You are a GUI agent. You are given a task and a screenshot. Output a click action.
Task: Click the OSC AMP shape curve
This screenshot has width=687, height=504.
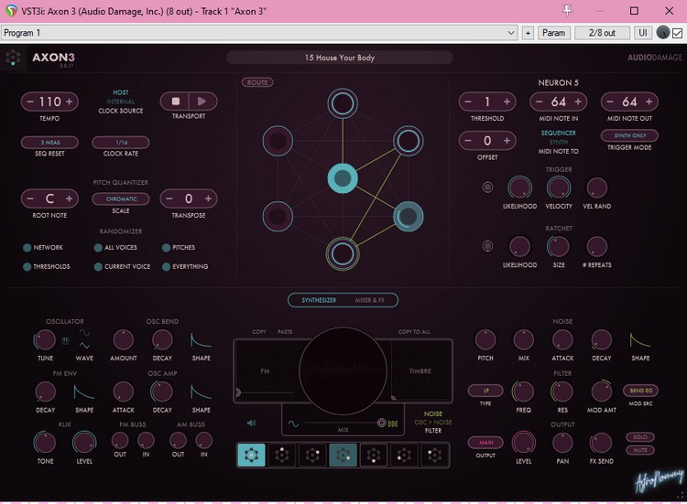[202, 392]
